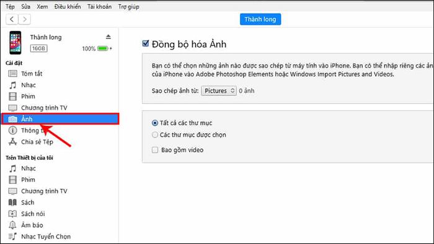Click the info icon for Thông tin
434x244 pixels.
click(13, 131)
